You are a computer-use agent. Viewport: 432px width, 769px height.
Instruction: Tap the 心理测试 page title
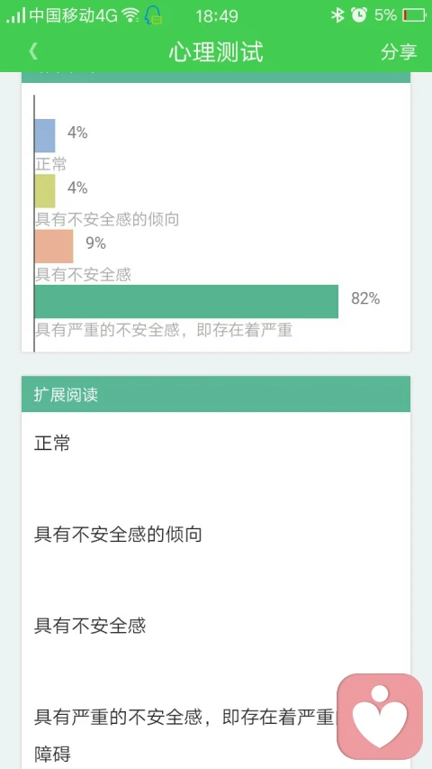pos(216,52)
